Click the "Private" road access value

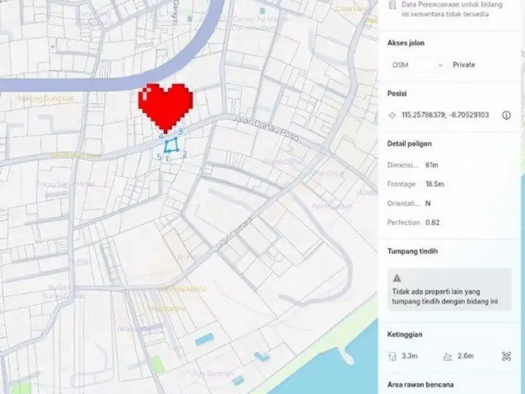[464, 65]
